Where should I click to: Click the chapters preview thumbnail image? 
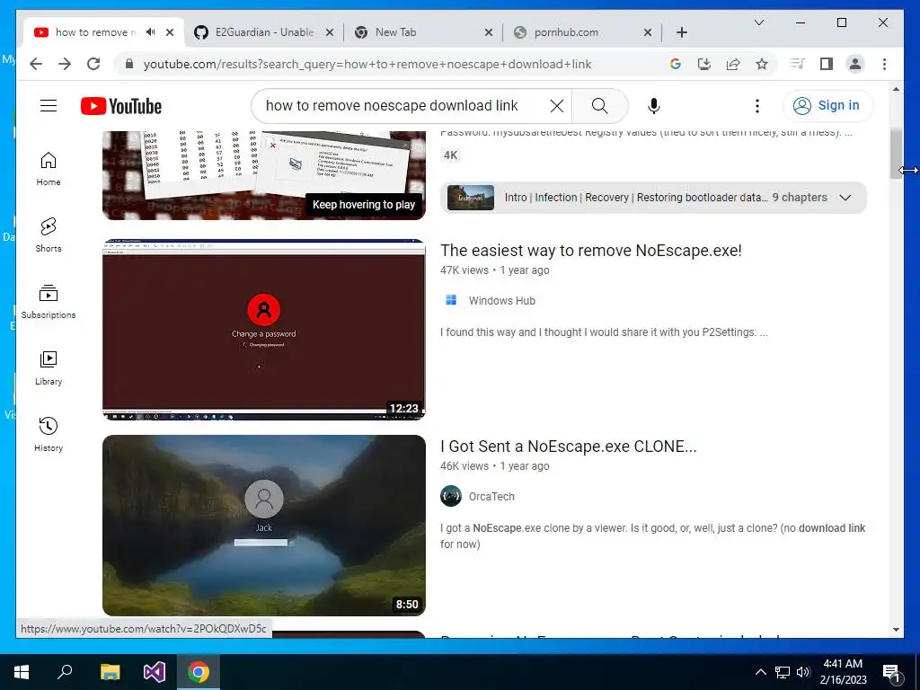[470, 198]
